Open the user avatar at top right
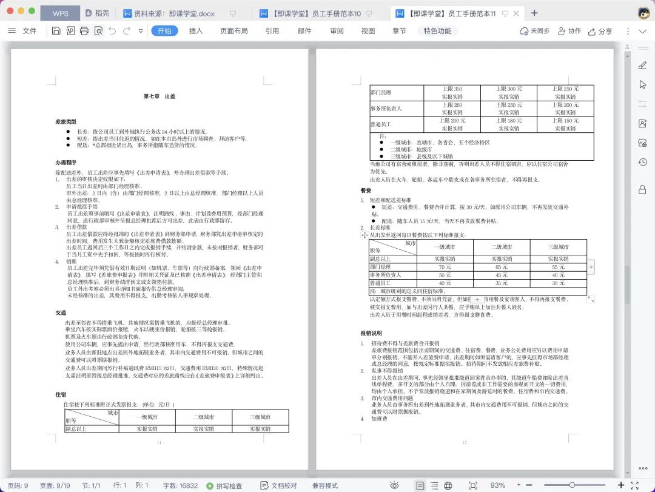The height and width of the screenshot is (492, 655). point(643,13)
